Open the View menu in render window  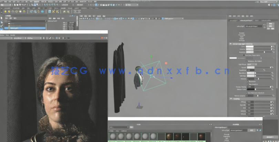click(7, 35)
